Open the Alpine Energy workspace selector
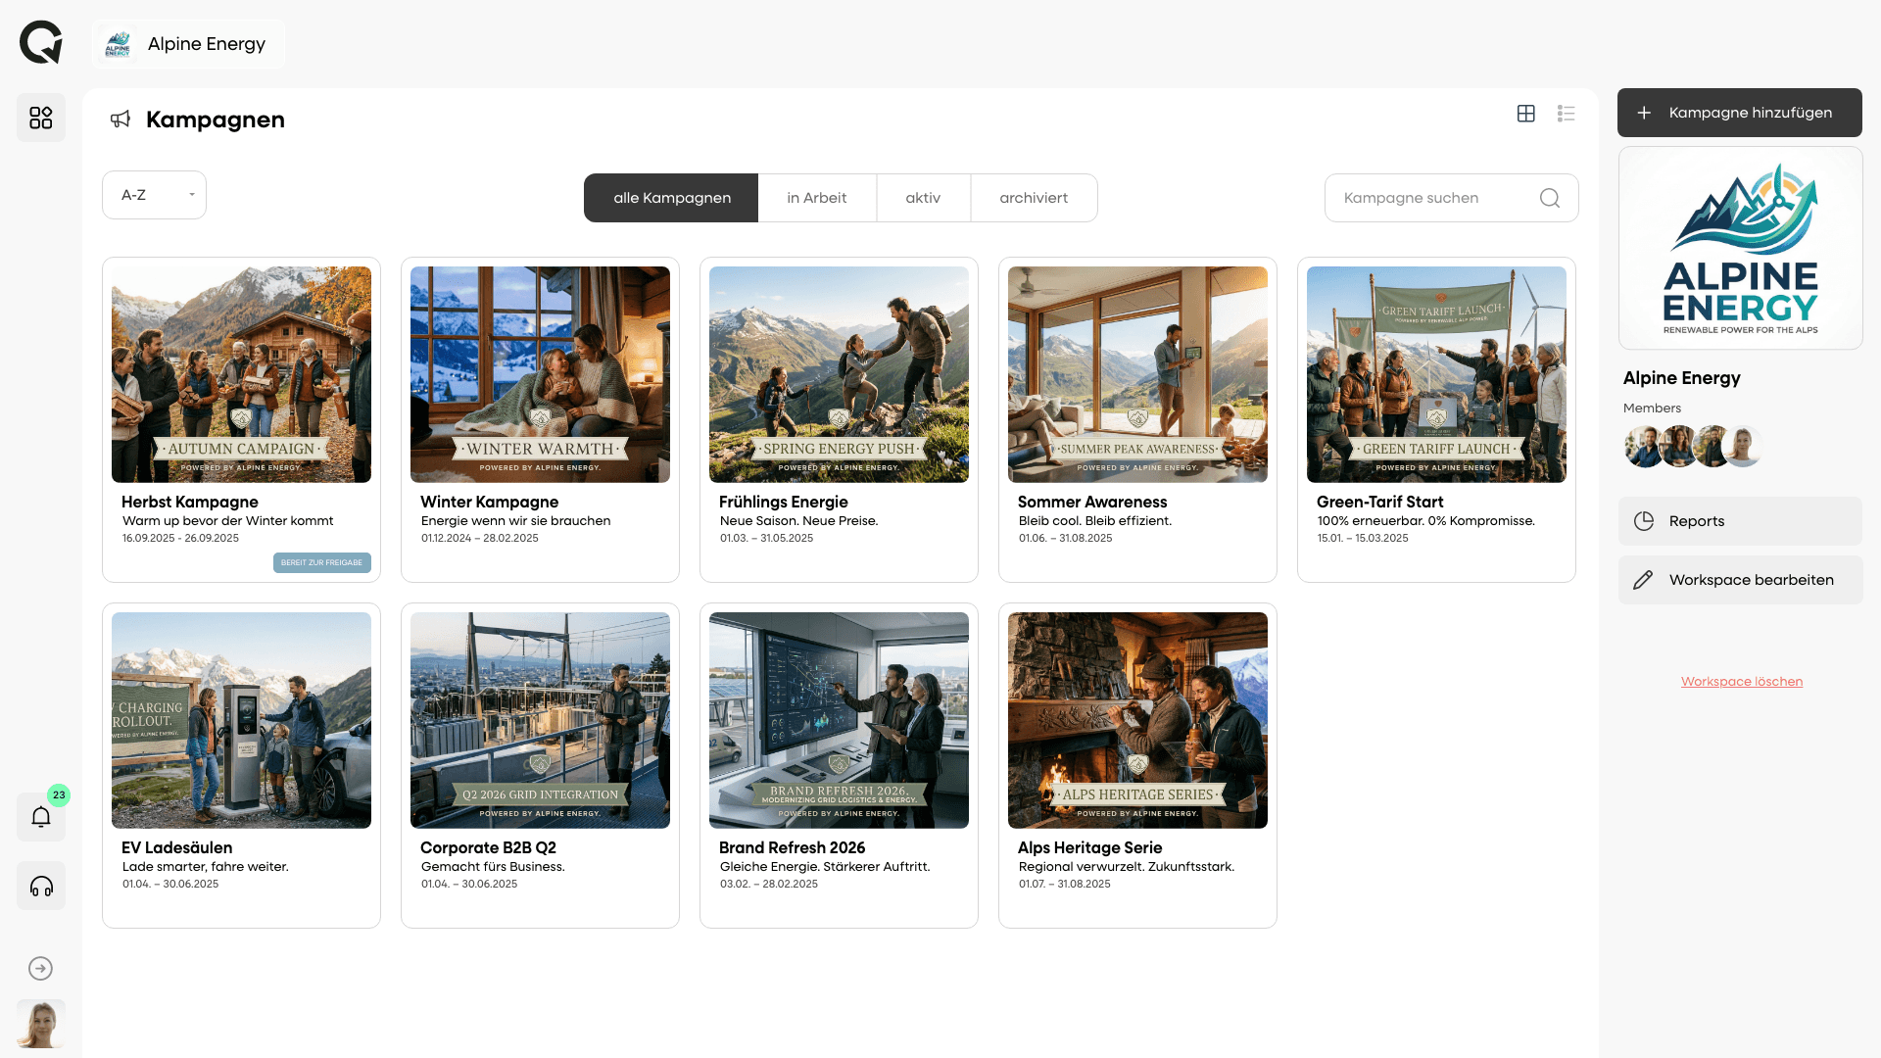 tap(188, 44)
